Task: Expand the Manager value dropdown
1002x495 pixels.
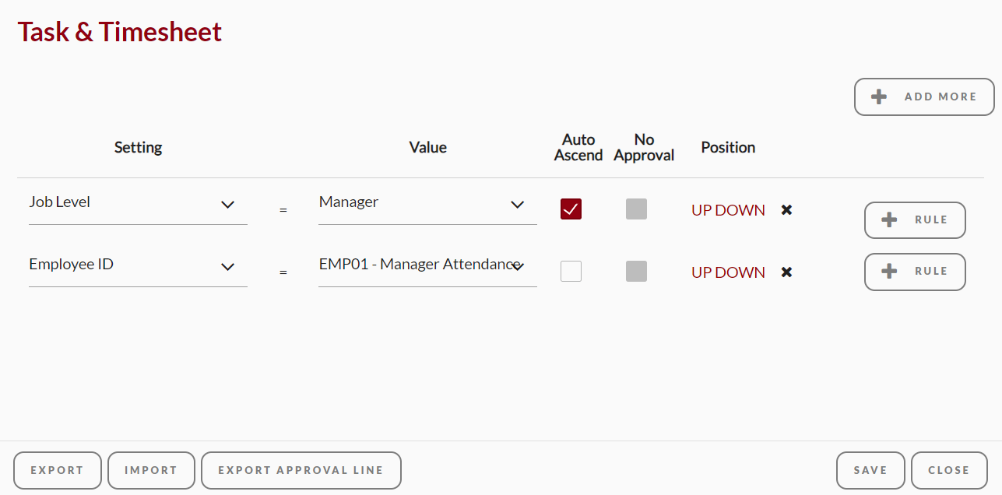Action: (x=427, y=204)
